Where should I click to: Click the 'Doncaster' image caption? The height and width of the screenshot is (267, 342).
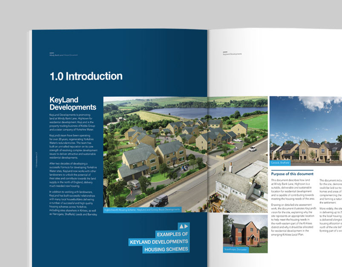tap(236, 250)
